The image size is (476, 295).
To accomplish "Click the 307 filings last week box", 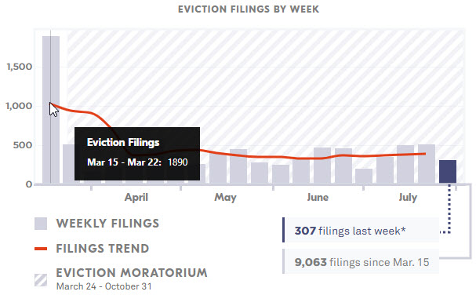I will click(x=361, y=230).
